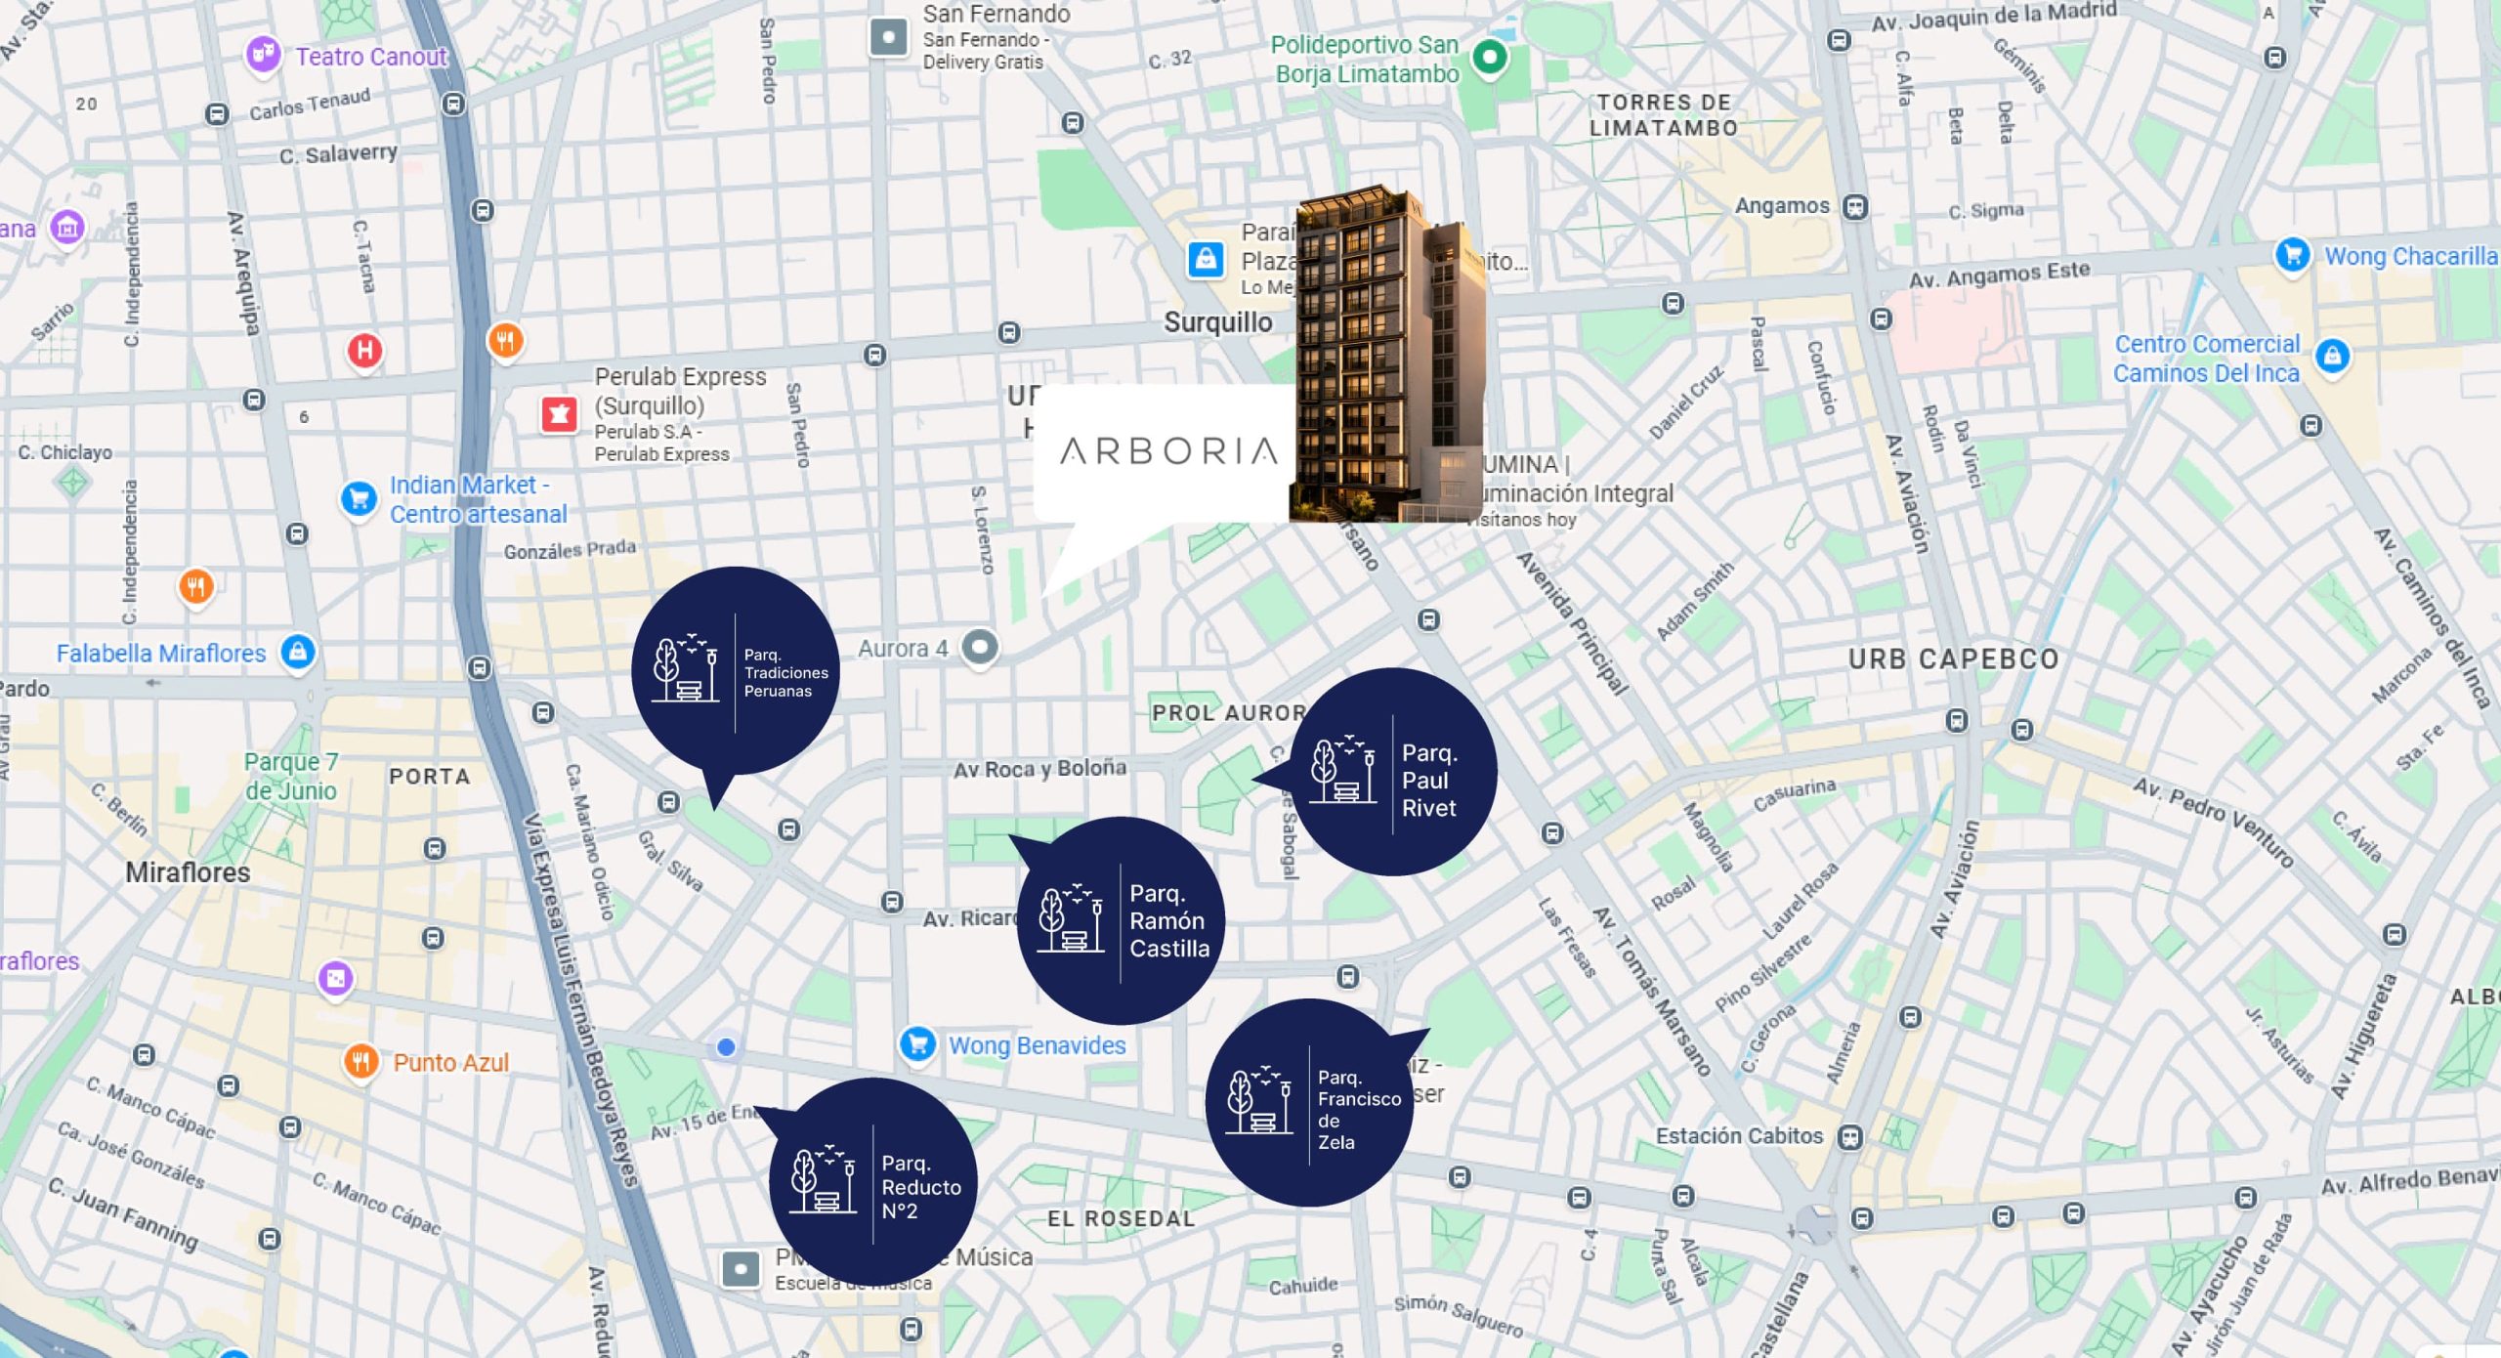The height and width of the screenshot is (1358, 2501).
Task: Select the Falabella Miraflores shopping pin
Action: click(298, 652)
